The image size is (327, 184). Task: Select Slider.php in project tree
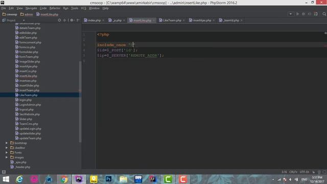26,119
